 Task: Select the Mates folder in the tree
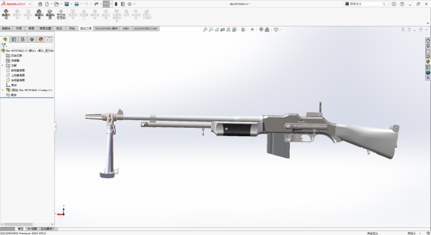coord(11,95)
